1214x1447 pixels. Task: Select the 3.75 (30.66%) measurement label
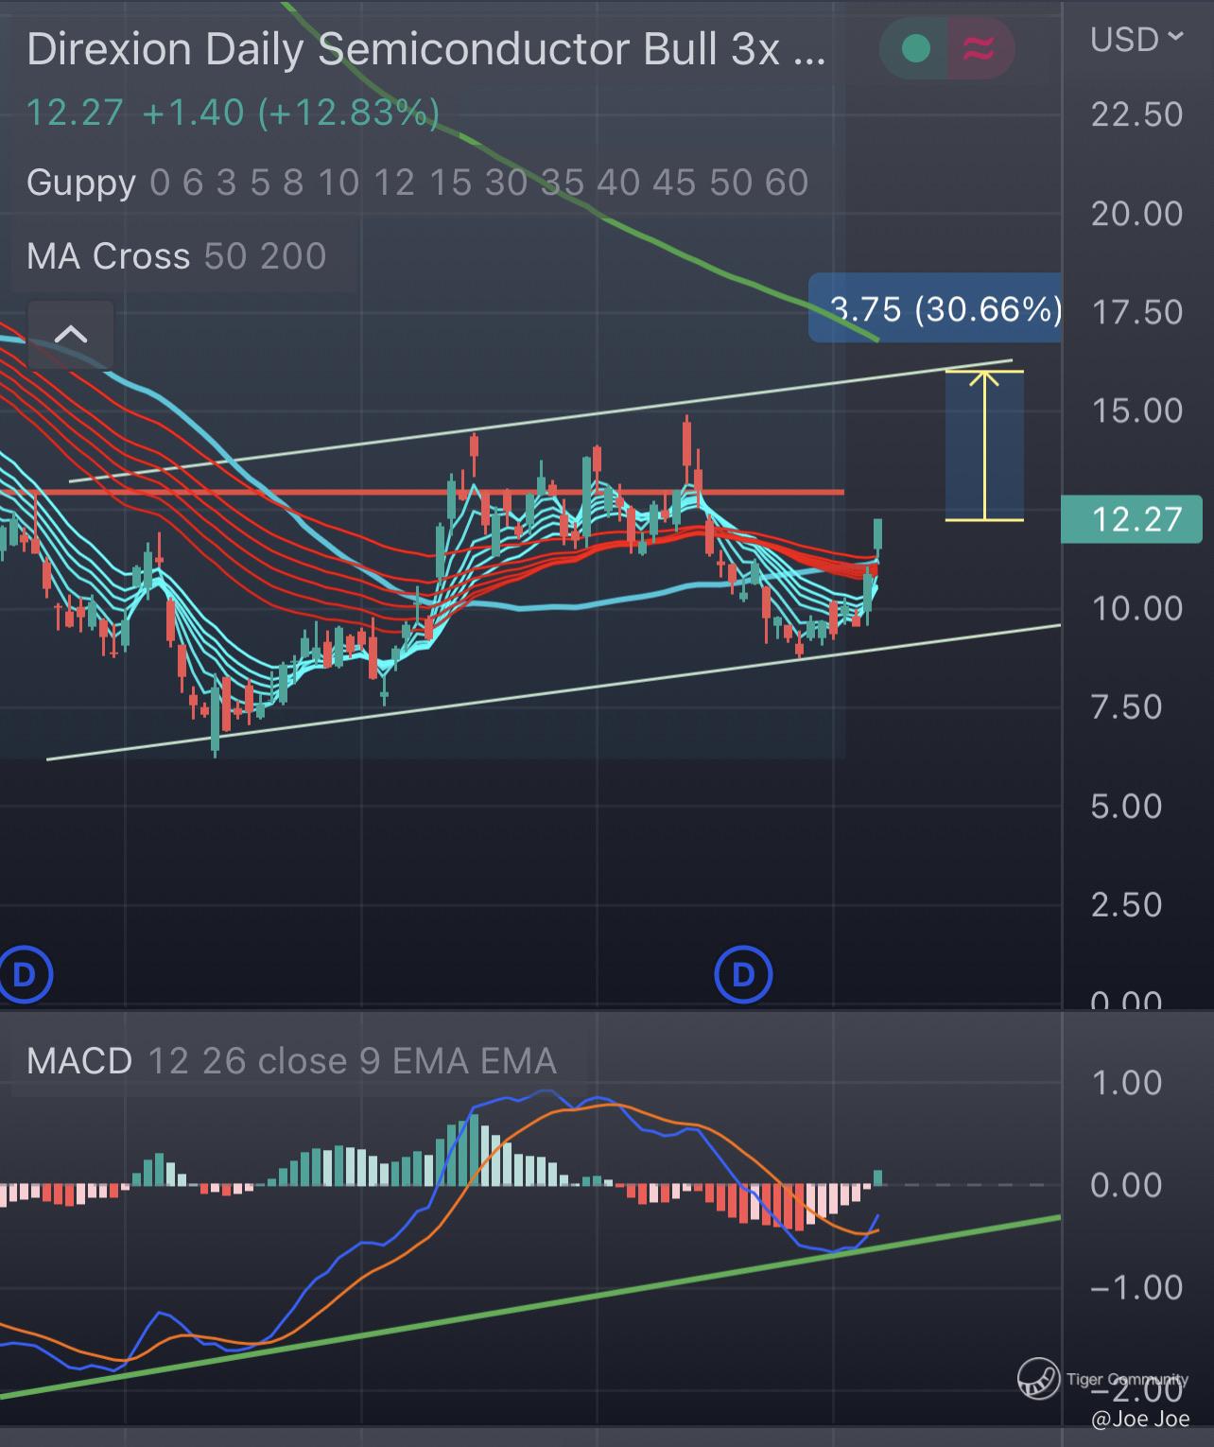(x=935, y=308)
